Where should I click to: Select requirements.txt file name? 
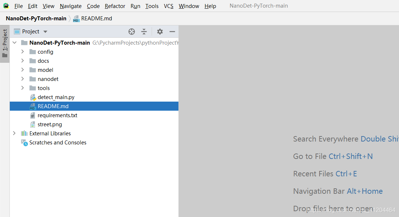(58, 115)
